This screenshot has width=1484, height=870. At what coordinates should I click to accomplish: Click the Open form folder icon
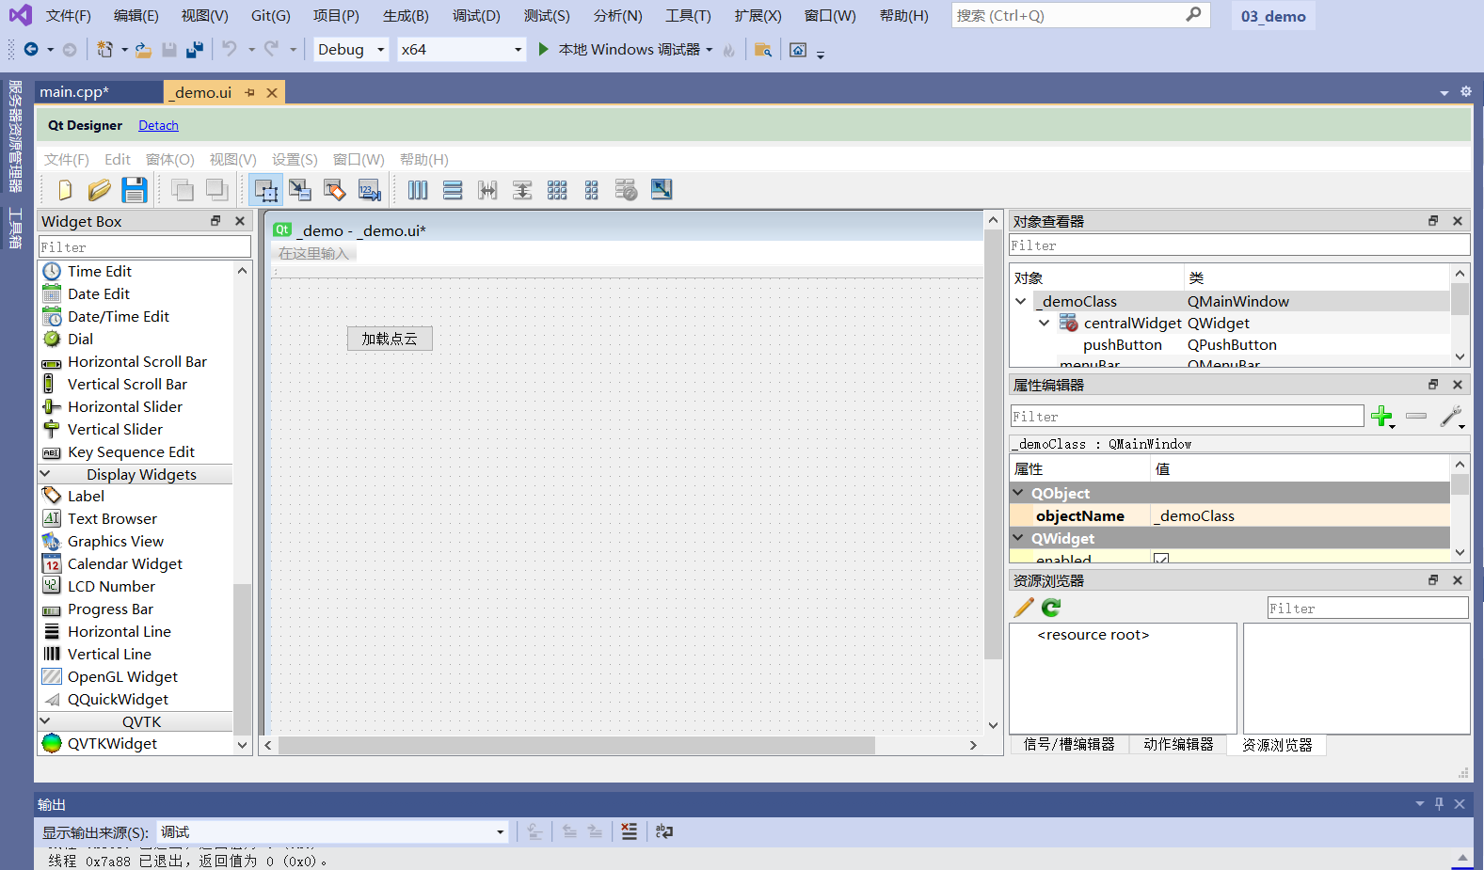pos(100,190)
